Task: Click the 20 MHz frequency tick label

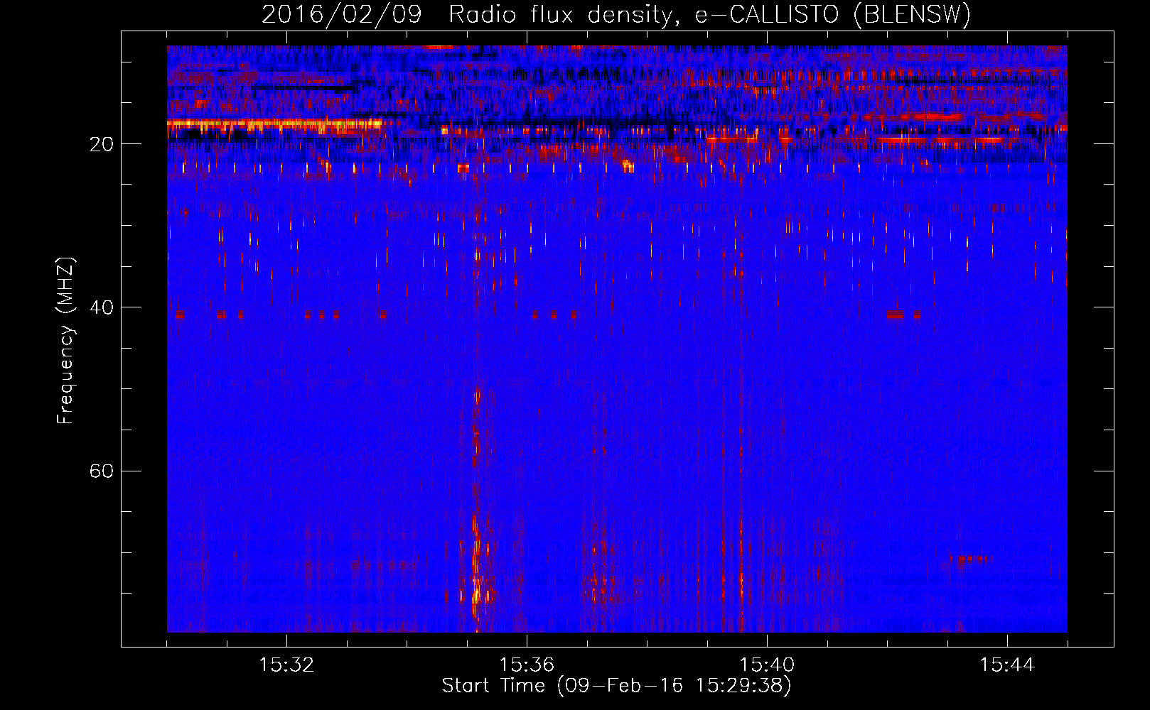Action: [102, 144]
